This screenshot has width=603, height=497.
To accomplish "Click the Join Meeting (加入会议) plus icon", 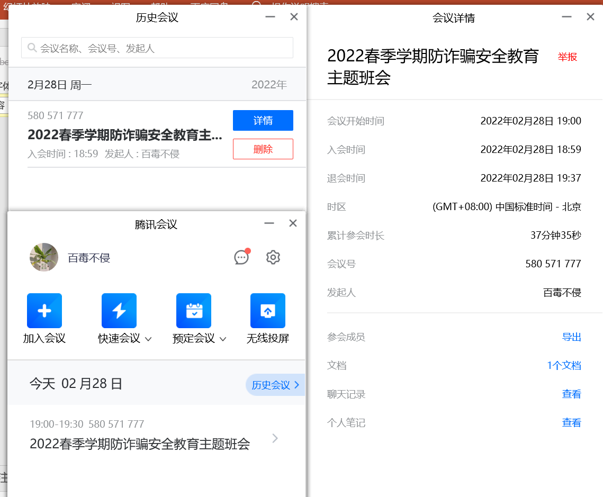I will (44, 311).
